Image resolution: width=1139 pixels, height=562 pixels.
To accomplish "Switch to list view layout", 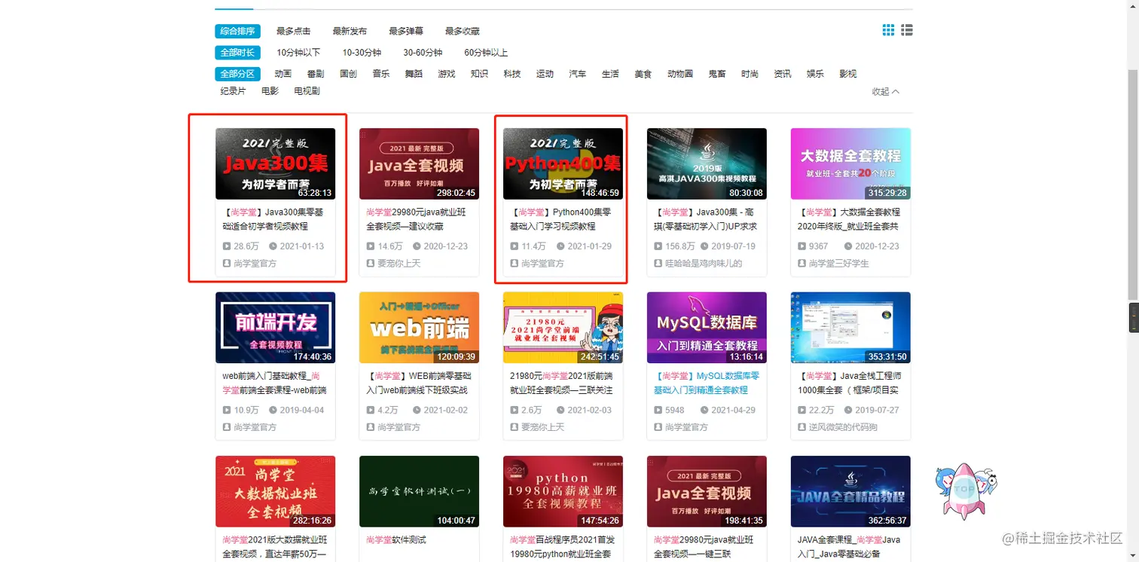I will [x=906, y=30].
